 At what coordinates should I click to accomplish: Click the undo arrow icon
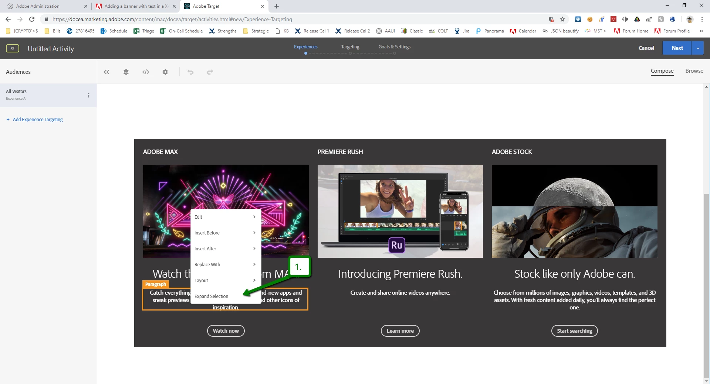190,72
